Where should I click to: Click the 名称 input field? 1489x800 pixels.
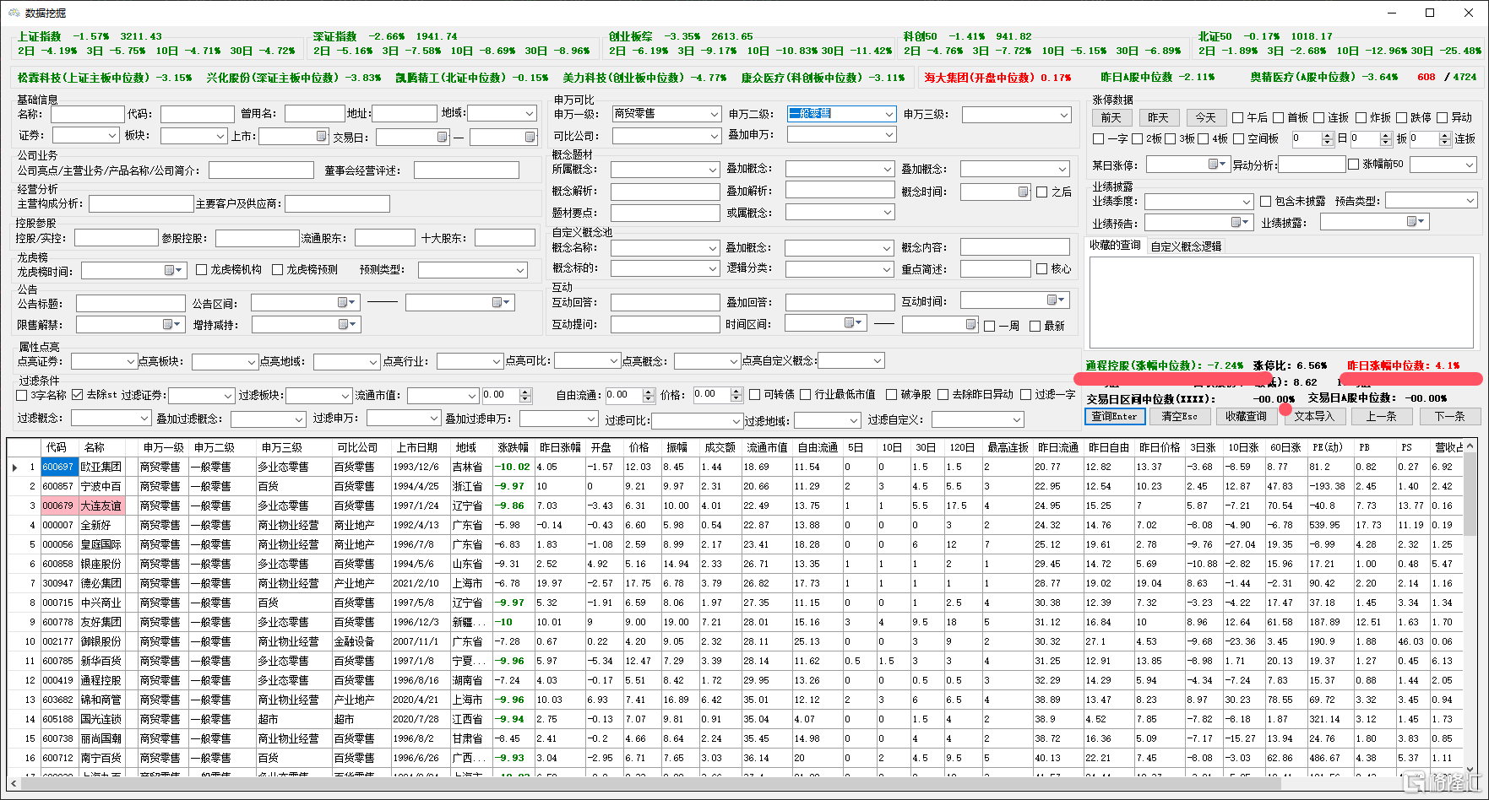(x=87, y=114)
